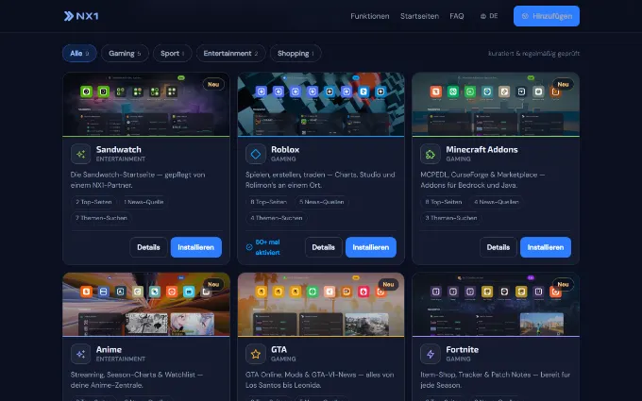642x401 pixels.
Task: Click the GTA card title
Action: [x=279, y=349]
